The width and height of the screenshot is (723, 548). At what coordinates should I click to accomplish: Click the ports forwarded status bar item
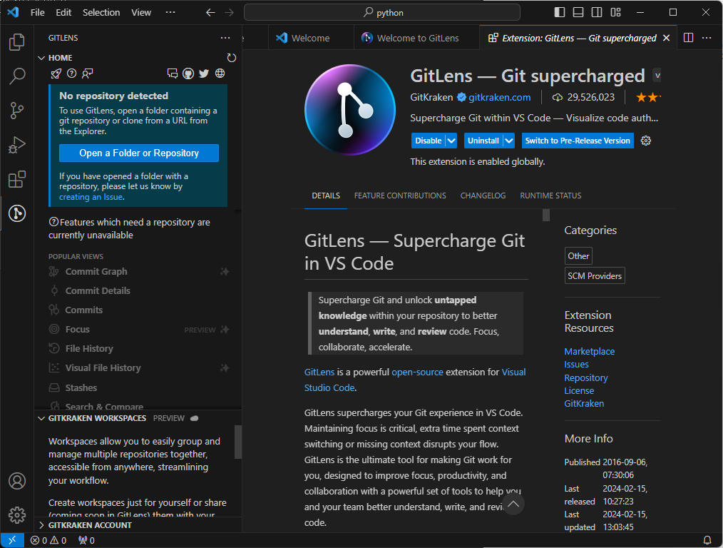click(87, 540)
